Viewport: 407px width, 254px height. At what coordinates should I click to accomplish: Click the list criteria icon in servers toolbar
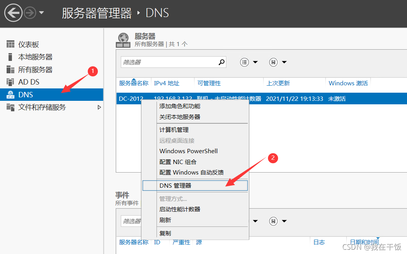pos(244,62)
